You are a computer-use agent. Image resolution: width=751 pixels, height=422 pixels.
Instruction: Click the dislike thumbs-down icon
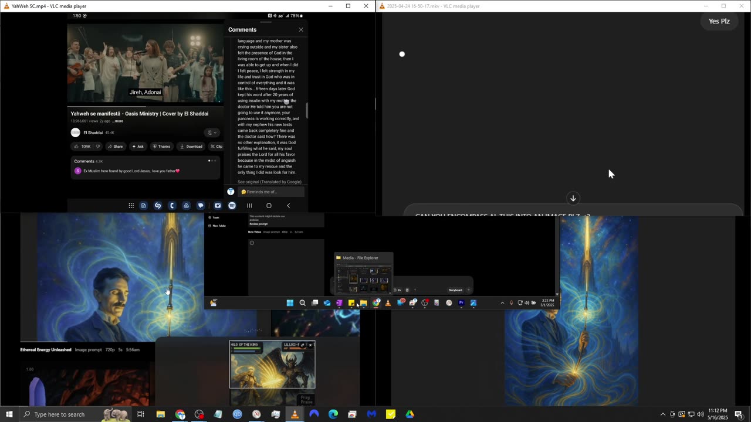point(97,147)
